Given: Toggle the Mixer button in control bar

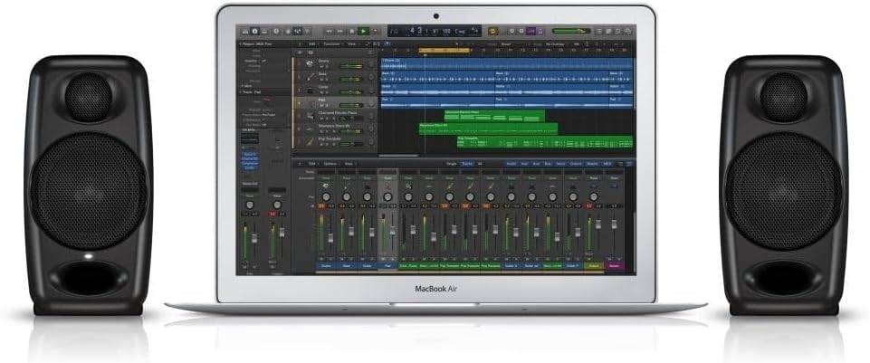Looking at the screenshot, I should (298, 32).
